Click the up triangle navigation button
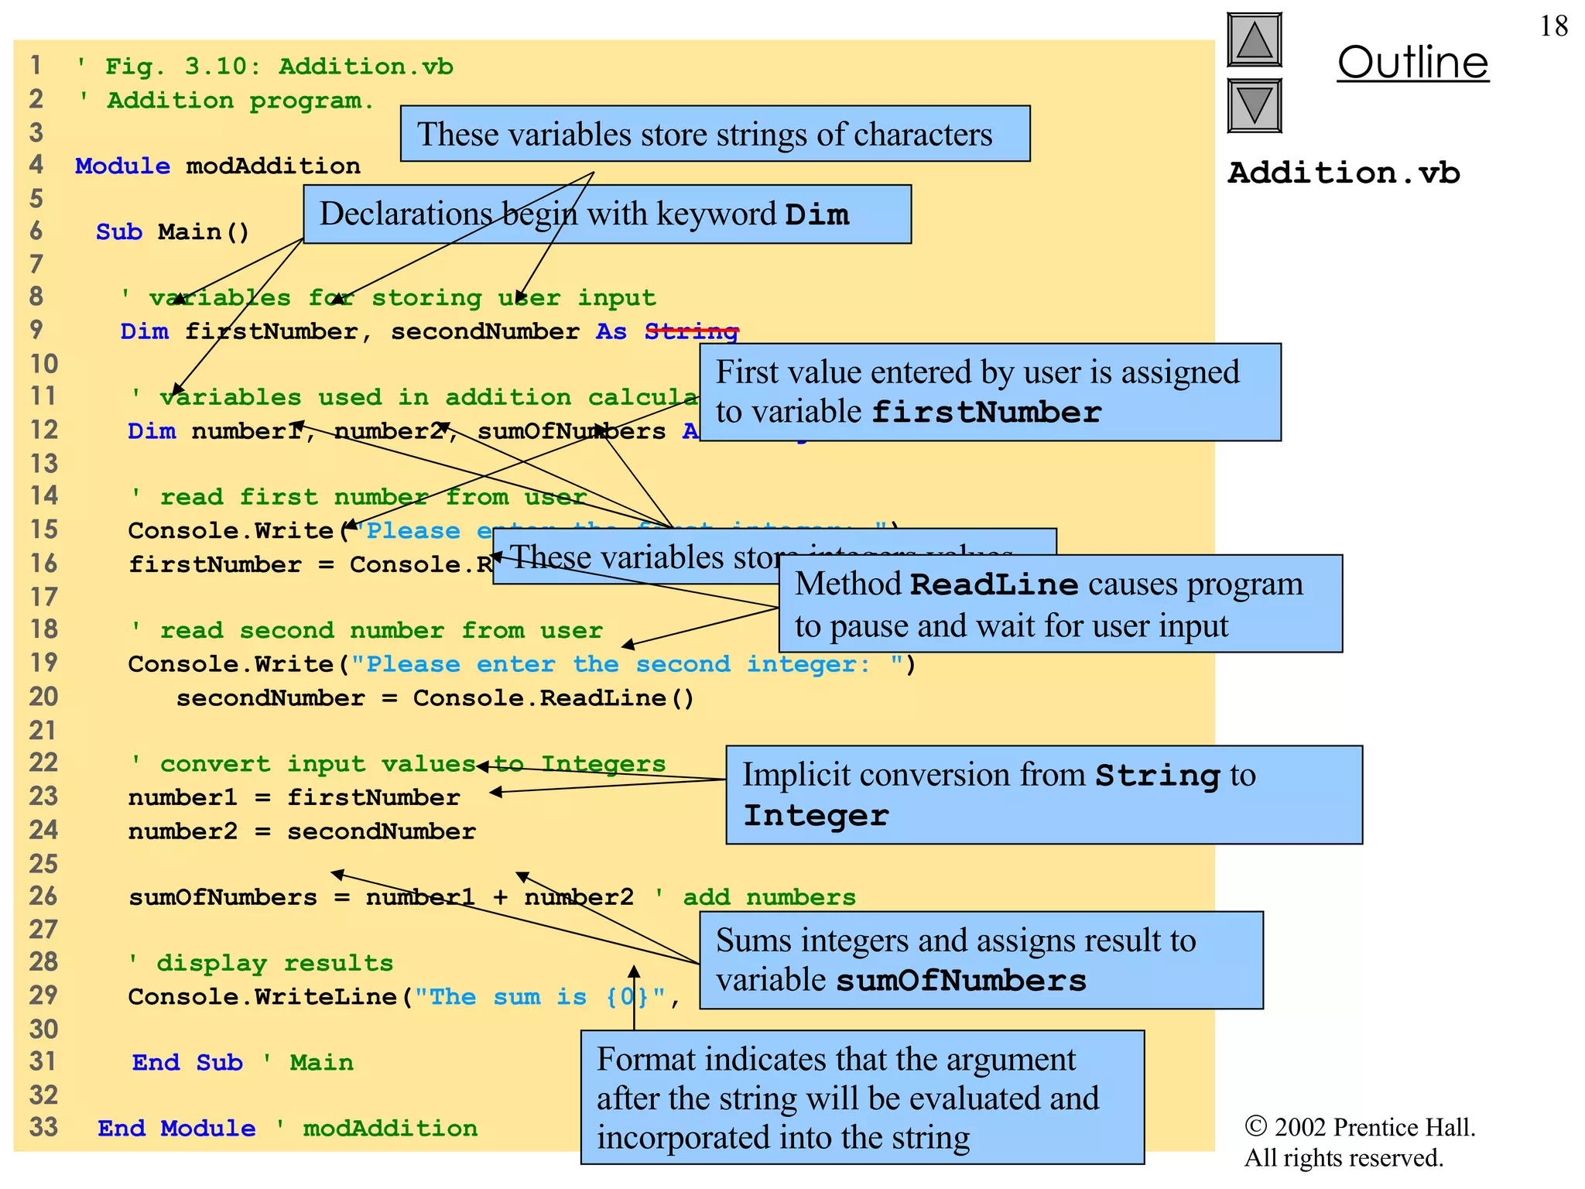The height and width of the screenshot is (1189, 1585). (1254, 40)
